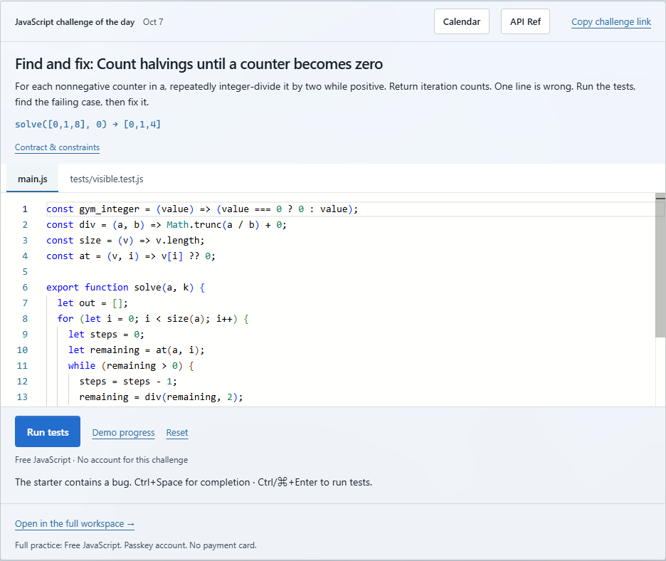The width and height of the screenshot is (666, 561).
Task: Click the Oct 7 date label
Action: 153,22
